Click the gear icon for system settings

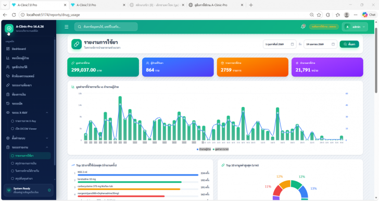pyautogui.click(x=8, y=138)
